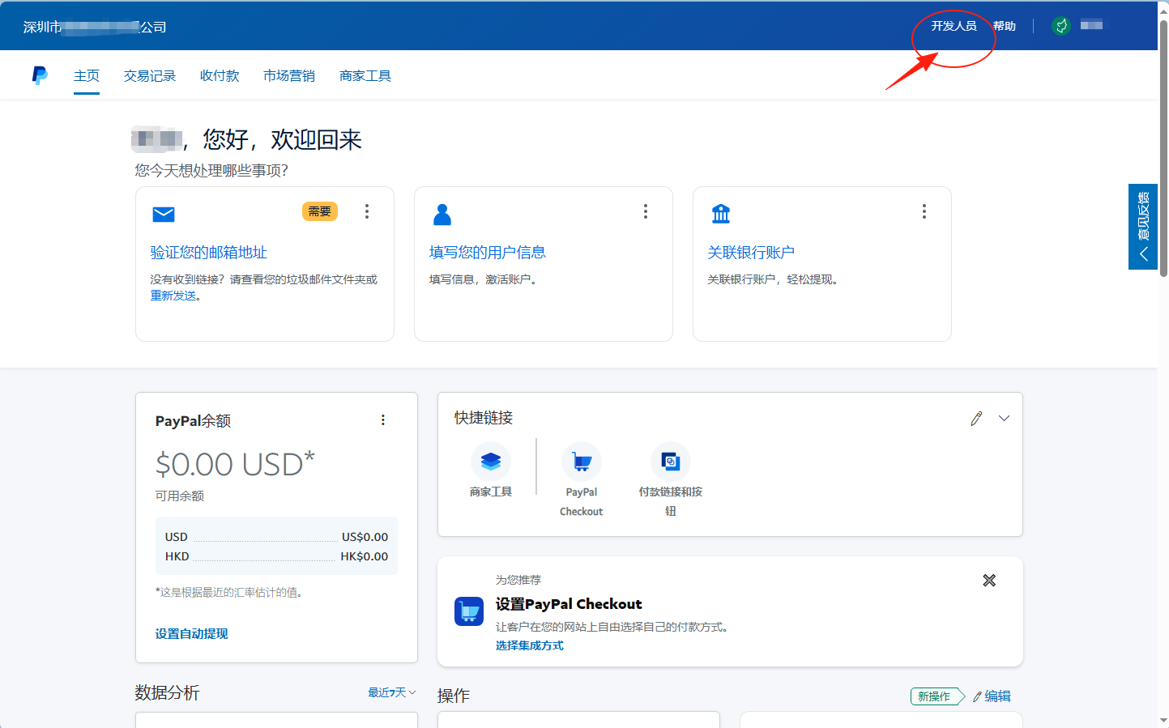Viewport: 1169px width, 728px height.
Task: Click the shopping cart icon in recommendation card
Action: coord(469,611)
